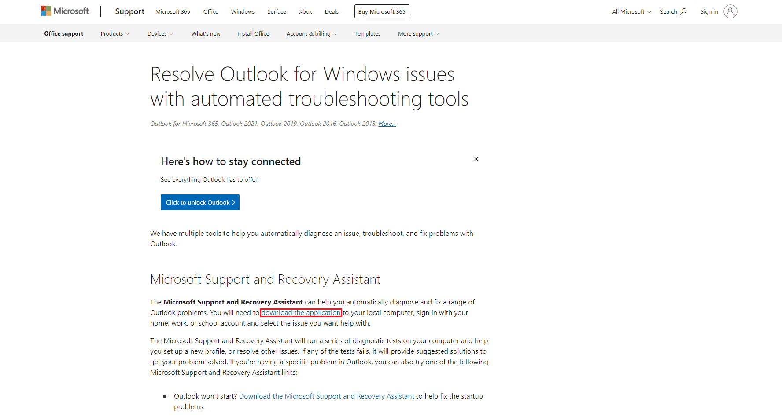782x417 pixels.
Task: Click 'See everything Outlook has to offer.' text
Action: (210, 179)
